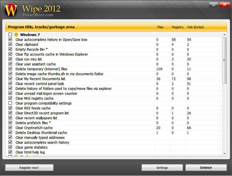Click the Registry value 72
Viewport: 232px width, 176px height.
click(x=173, y=79)
